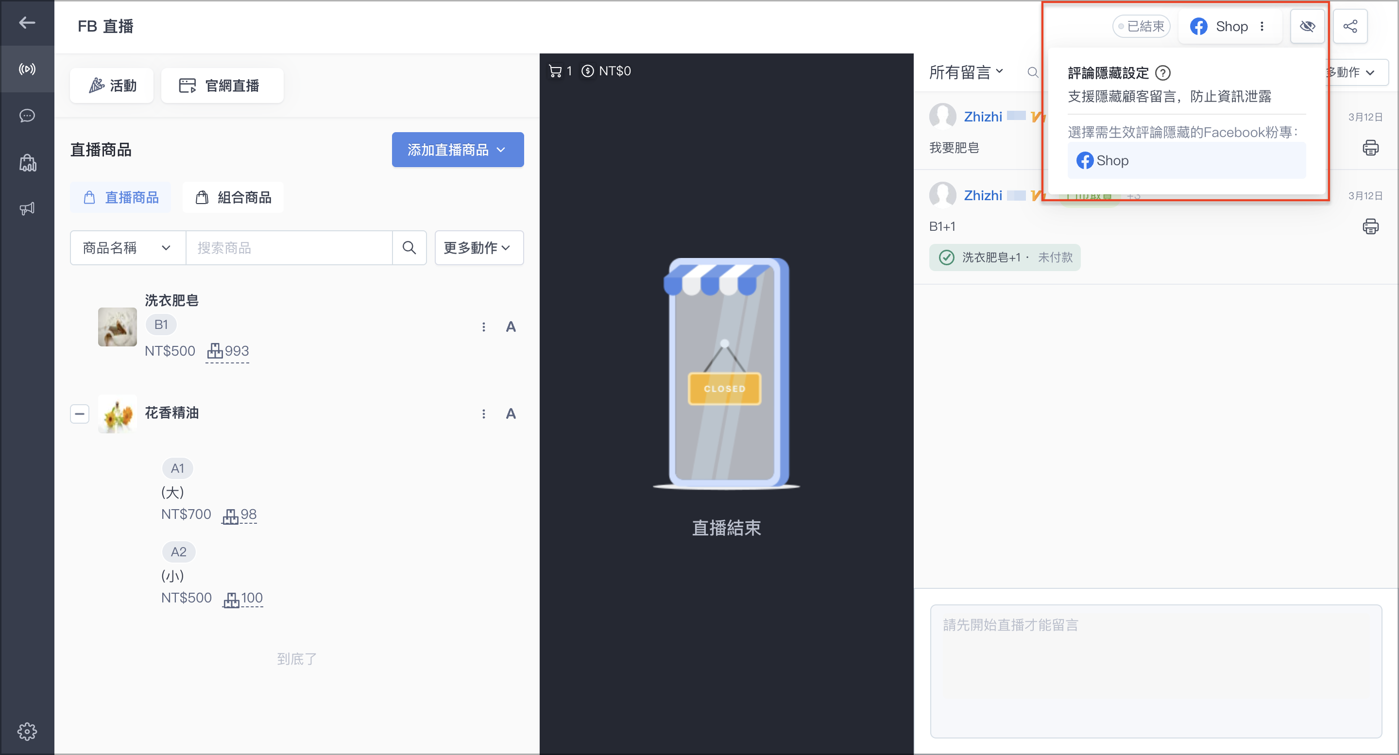Screen dimensions: 1399x755
Task: Open the Shop page three-dot menu
Action: 1262,26
